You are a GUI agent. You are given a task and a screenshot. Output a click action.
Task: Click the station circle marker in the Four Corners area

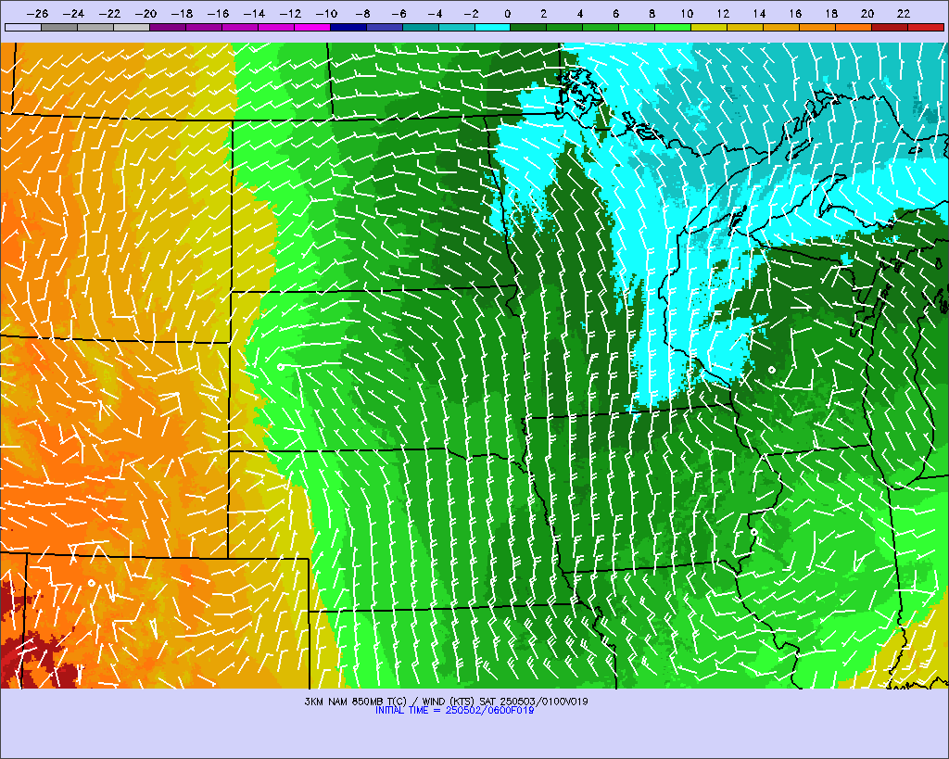pos(92,583)
